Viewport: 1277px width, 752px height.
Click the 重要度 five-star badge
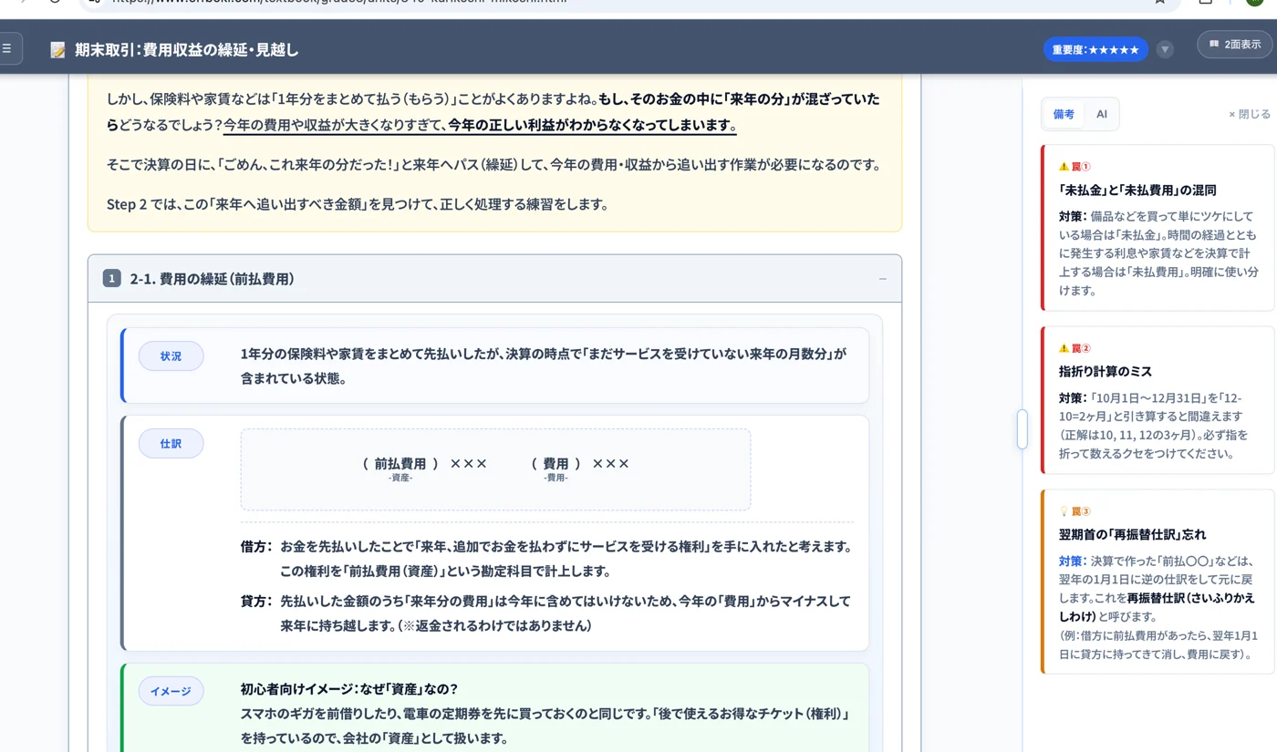1095,49
